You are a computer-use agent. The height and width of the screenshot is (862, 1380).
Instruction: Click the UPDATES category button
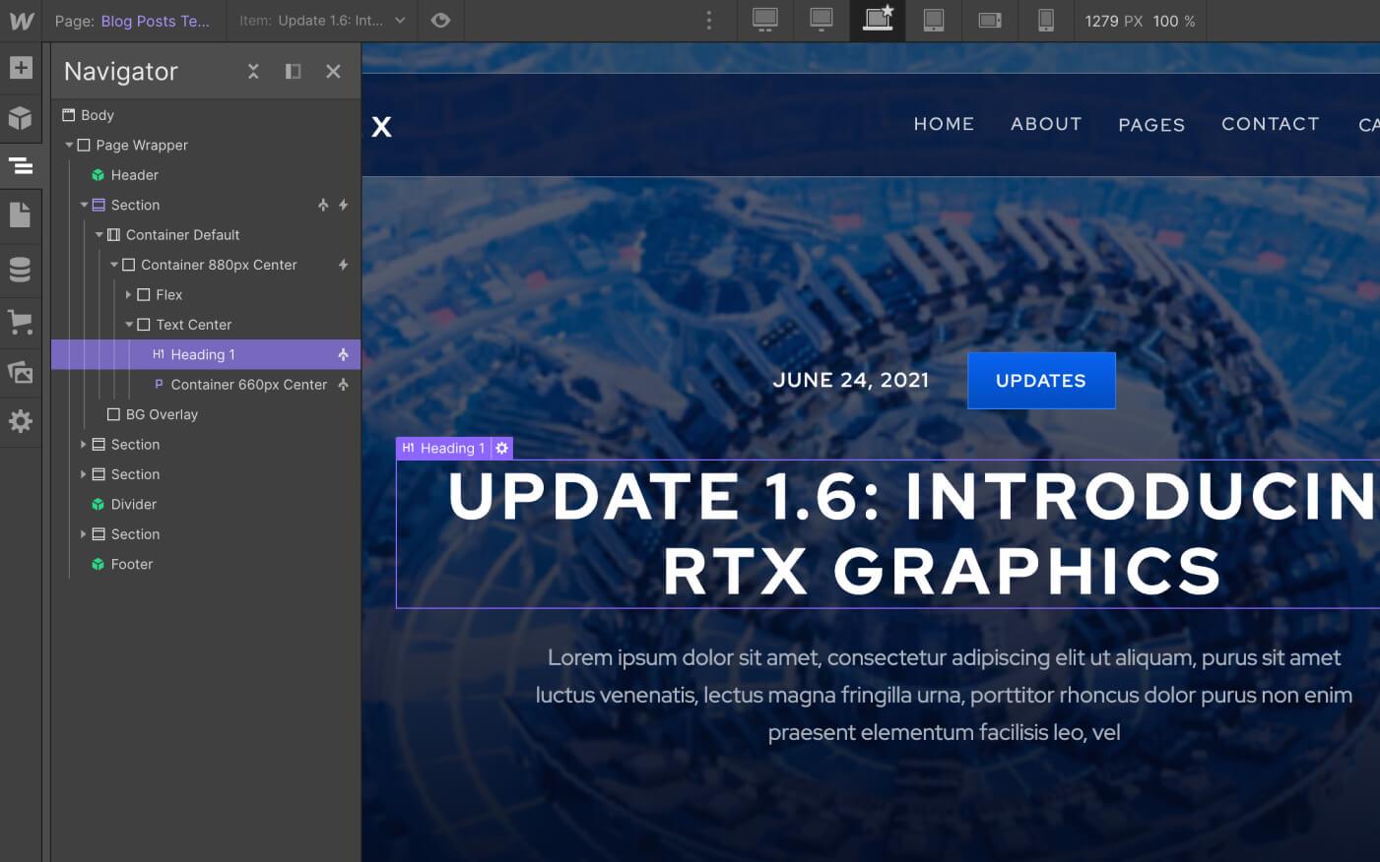point(1041,381)
